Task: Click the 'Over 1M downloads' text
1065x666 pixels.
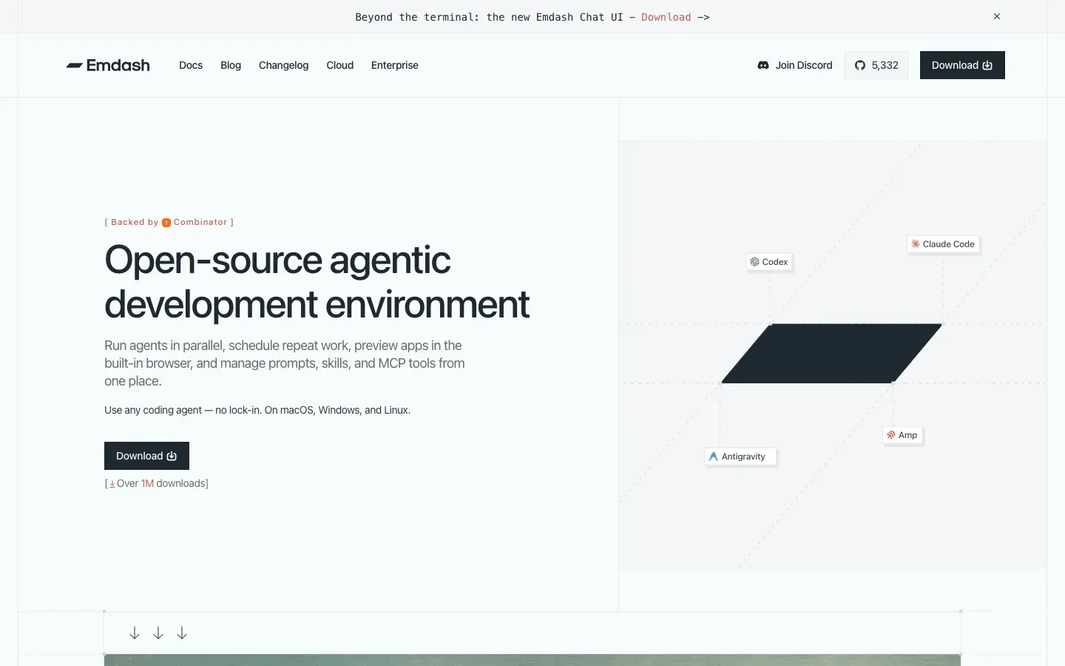Action: coord(157,483)
